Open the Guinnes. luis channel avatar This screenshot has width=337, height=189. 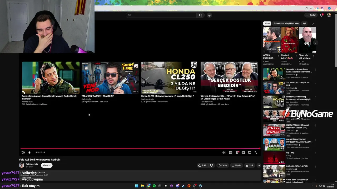(22, 165)
